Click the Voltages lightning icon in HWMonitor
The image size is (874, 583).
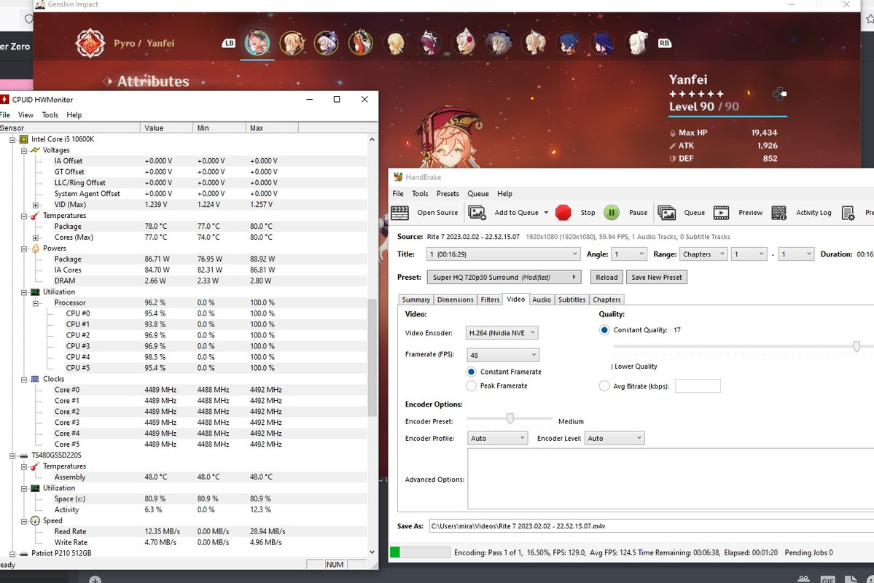(x=35, y=150)
